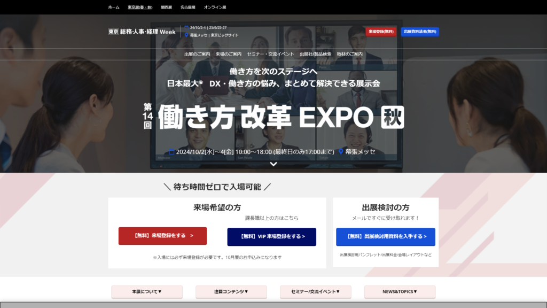This screenshot has width=547, height=308.
Task: Click the 第14回 edition label
Action: tap(147, 116)
